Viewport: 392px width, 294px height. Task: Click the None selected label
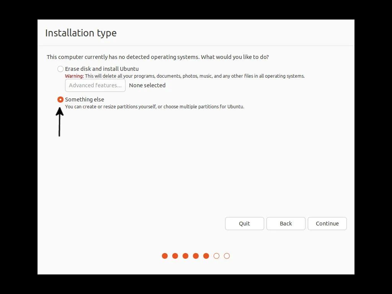pos(147,85)
